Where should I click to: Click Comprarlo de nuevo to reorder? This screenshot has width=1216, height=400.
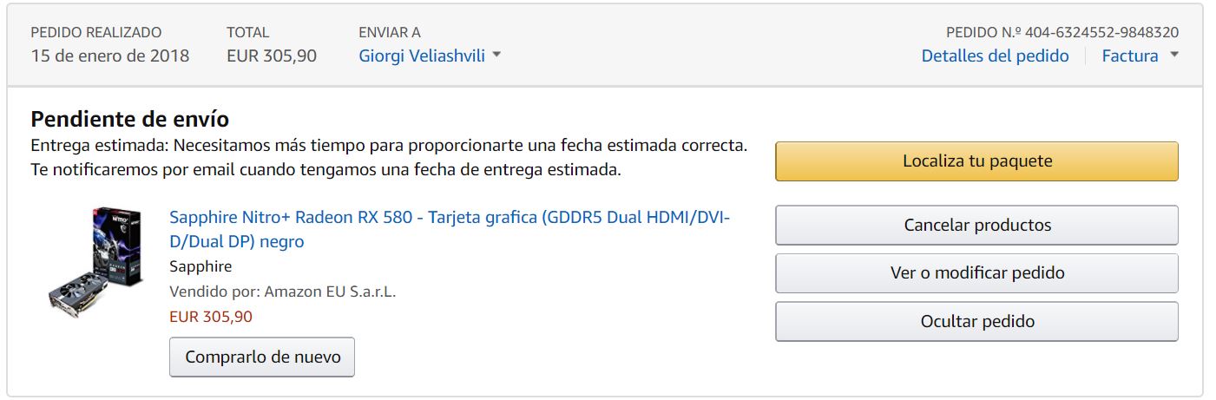pos(262,357)
